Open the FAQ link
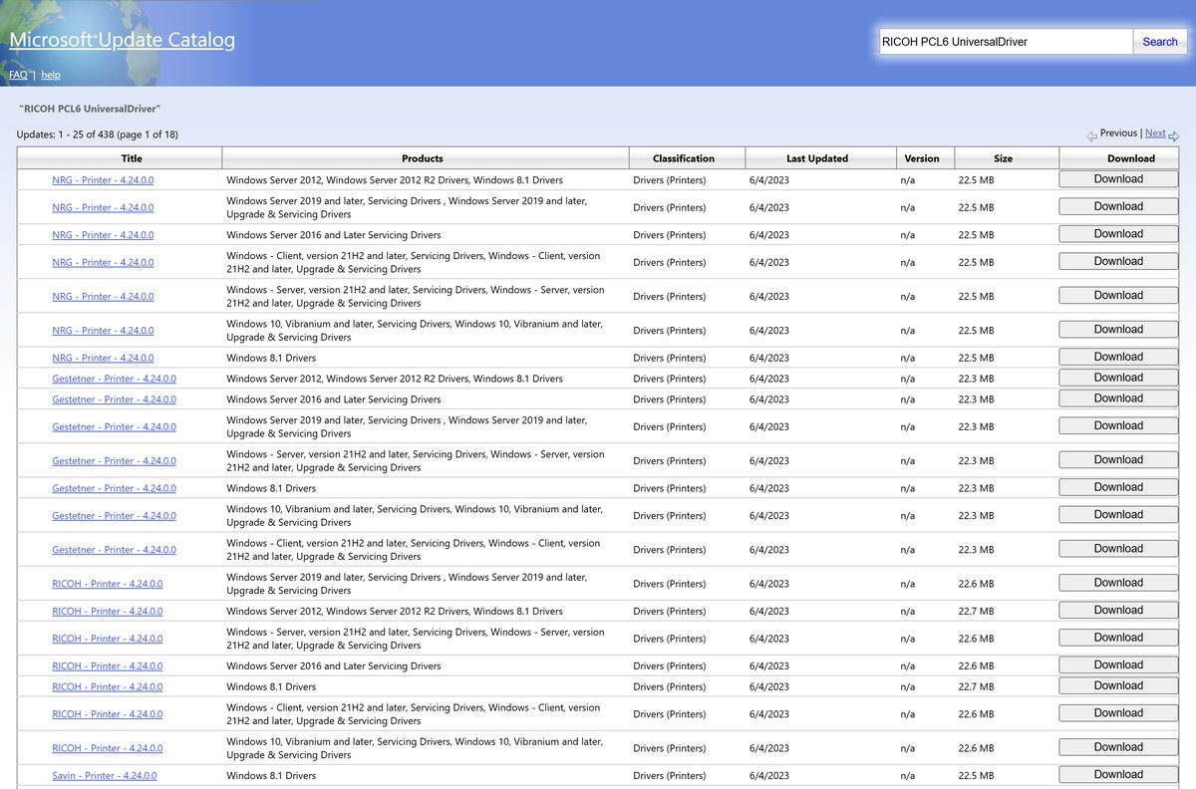1196x789 pixels. point(18,75)
